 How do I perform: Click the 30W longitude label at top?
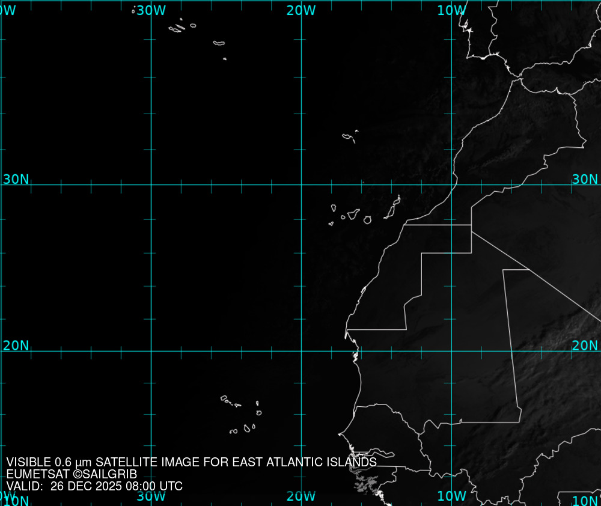[151, 10]
